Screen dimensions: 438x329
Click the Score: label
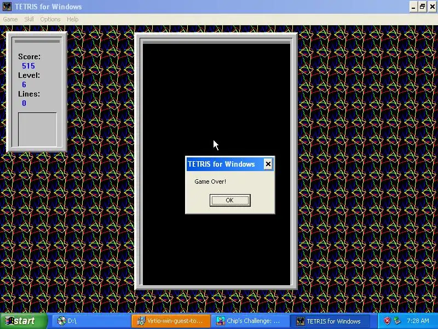[x=30, y=56]
